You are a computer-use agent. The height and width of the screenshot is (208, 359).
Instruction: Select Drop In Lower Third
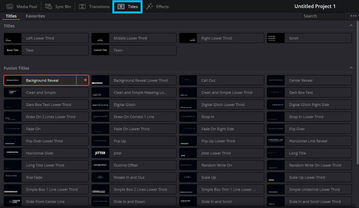click(x=309, y=117)
